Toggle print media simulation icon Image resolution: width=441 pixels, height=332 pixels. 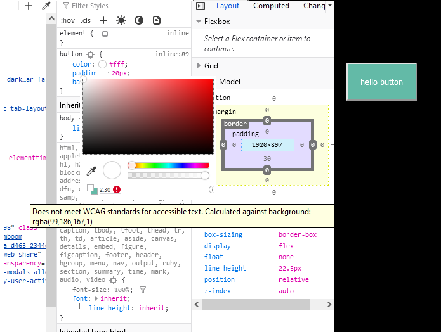click(x=157, y=20)
